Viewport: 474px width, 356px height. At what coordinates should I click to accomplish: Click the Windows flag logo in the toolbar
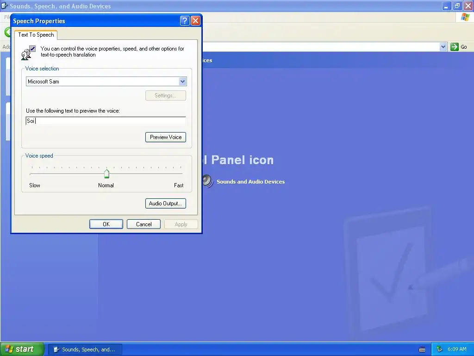coord(465,17)
